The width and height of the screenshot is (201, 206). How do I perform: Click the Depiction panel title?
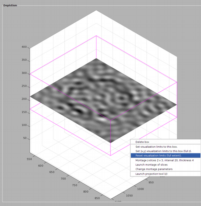[10, 5]
